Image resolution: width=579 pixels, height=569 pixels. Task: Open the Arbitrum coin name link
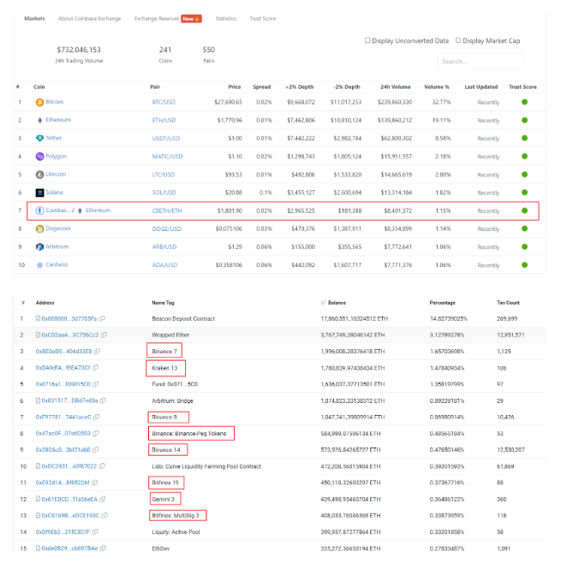click(x=57, y=246)
